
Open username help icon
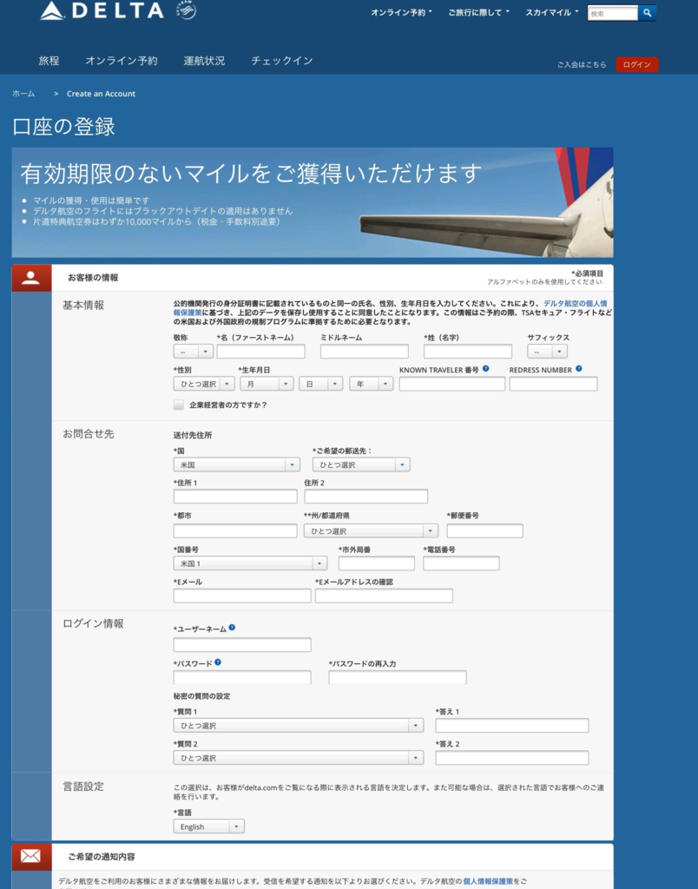point(232,628)
